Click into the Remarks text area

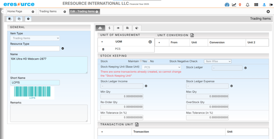coord(49,113)
